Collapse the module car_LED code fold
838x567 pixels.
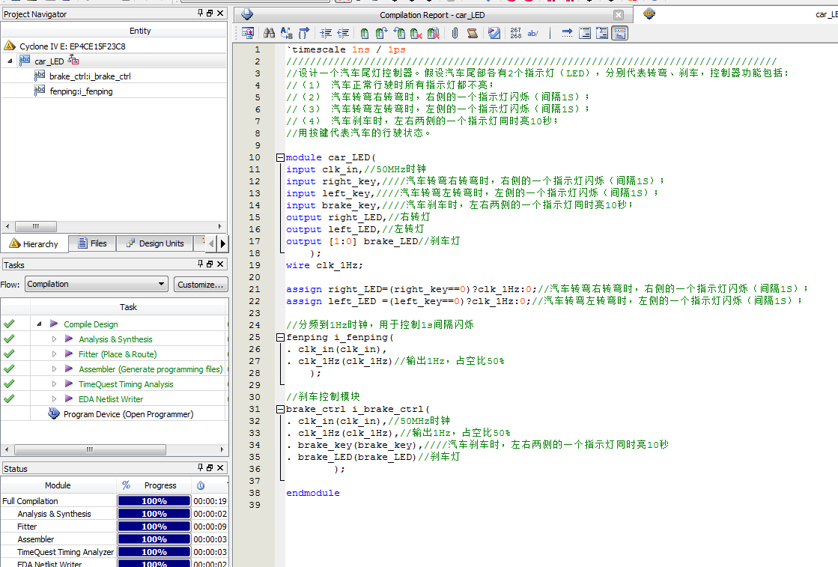pyautogui.click(x=280, y=157)
